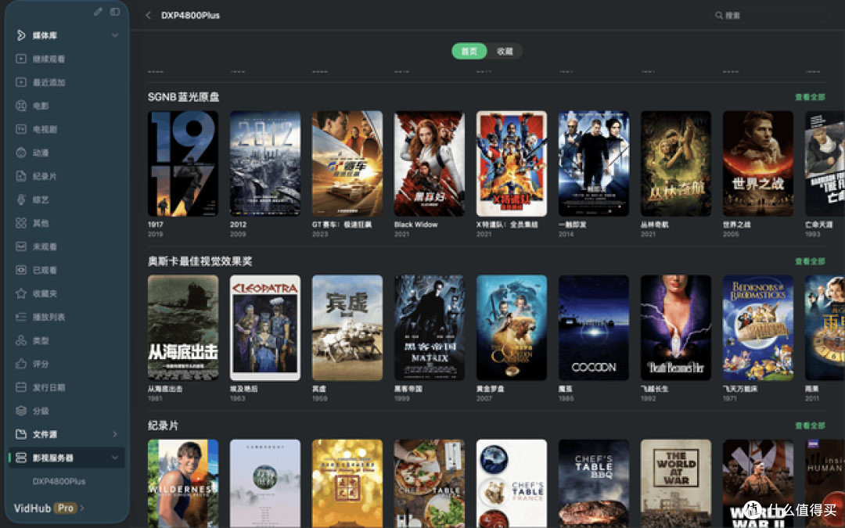
Task: Click the 电影 label in the sidebar
Action: click(x=41, y=106)
